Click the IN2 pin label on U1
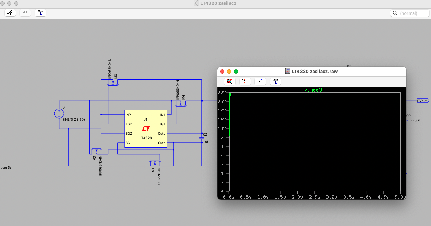The height and width of the screenshot is (226, 431). point(128,115)
